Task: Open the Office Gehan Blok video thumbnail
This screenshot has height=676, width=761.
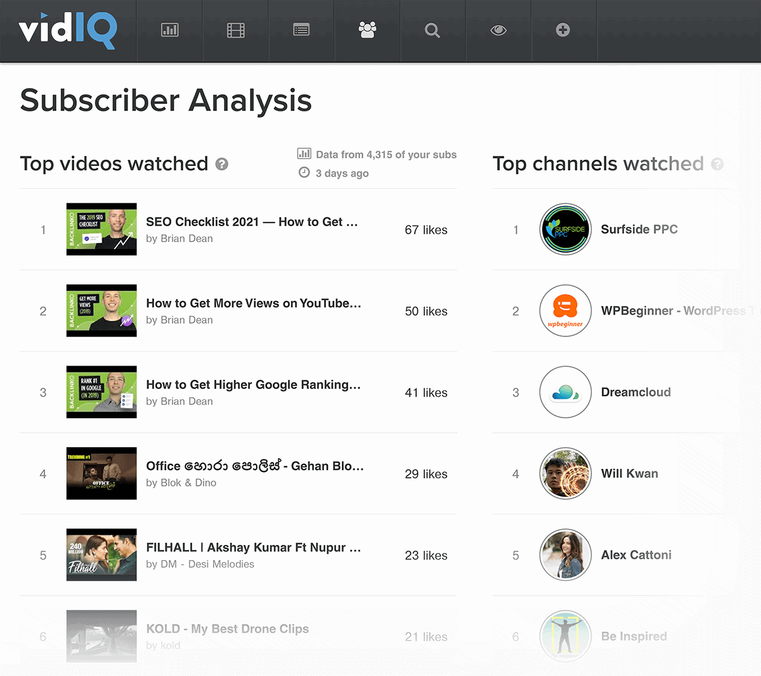Action: click(x=101, y=473)
